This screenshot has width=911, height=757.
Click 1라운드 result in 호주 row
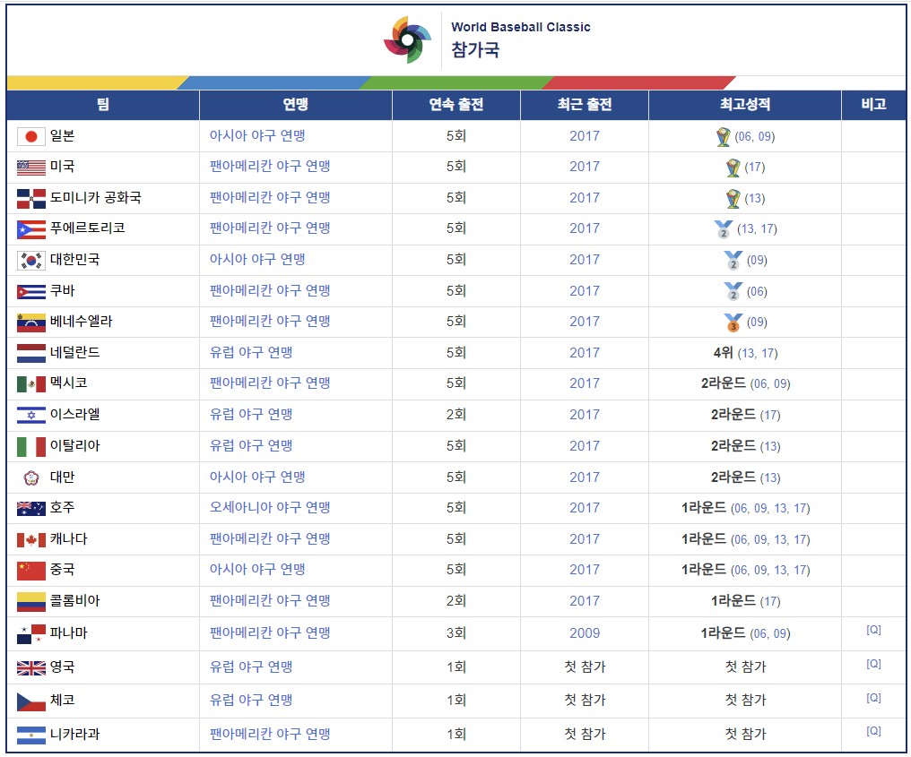(704, 508)
